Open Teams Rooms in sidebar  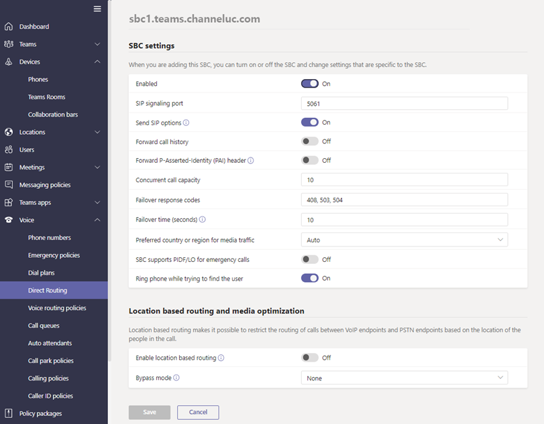coord(46,97)
